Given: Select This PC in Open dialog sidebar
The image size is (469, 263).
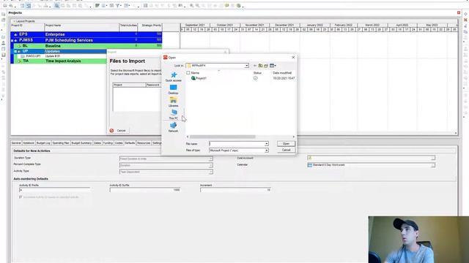Looking at the screenshot, I should pyautogui.click(x=174, y=114).
